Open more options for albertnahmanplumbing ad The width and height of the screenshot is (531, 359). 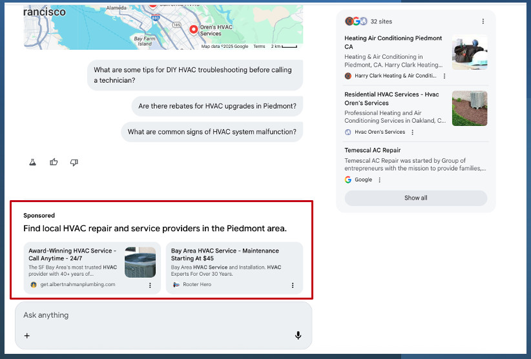[150, 285]
